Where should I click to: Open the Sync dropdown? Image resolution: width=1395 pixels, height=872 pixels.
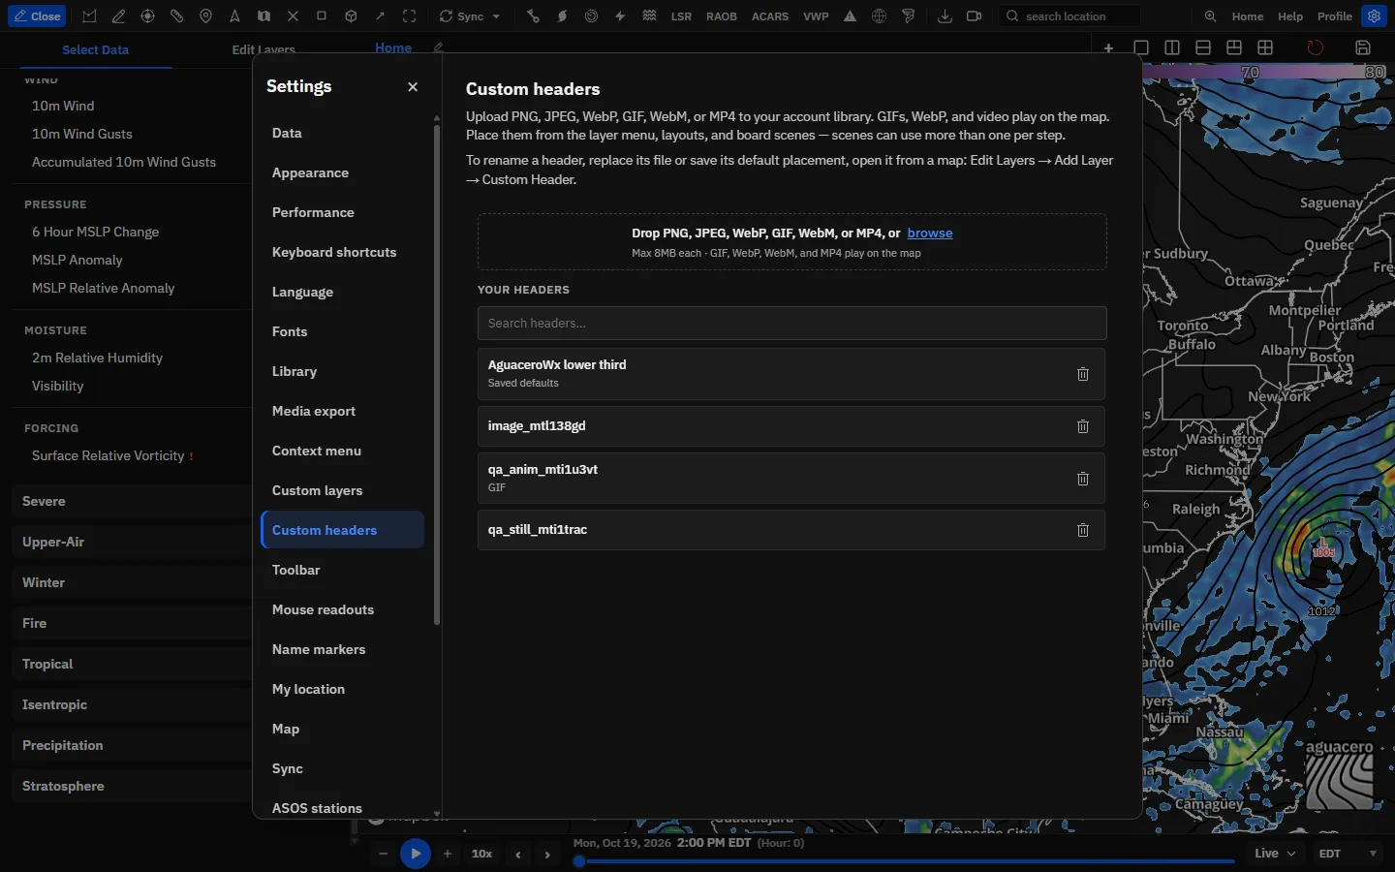pos(470,16)
